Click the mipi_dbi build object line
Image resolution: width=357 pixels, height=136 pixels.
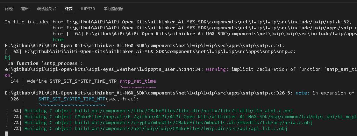click(x=181, y=117)
